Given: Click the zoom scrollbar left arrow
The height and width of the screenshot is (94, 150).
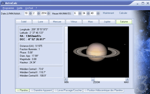Looking at the screenshot, I should [66, 79].
